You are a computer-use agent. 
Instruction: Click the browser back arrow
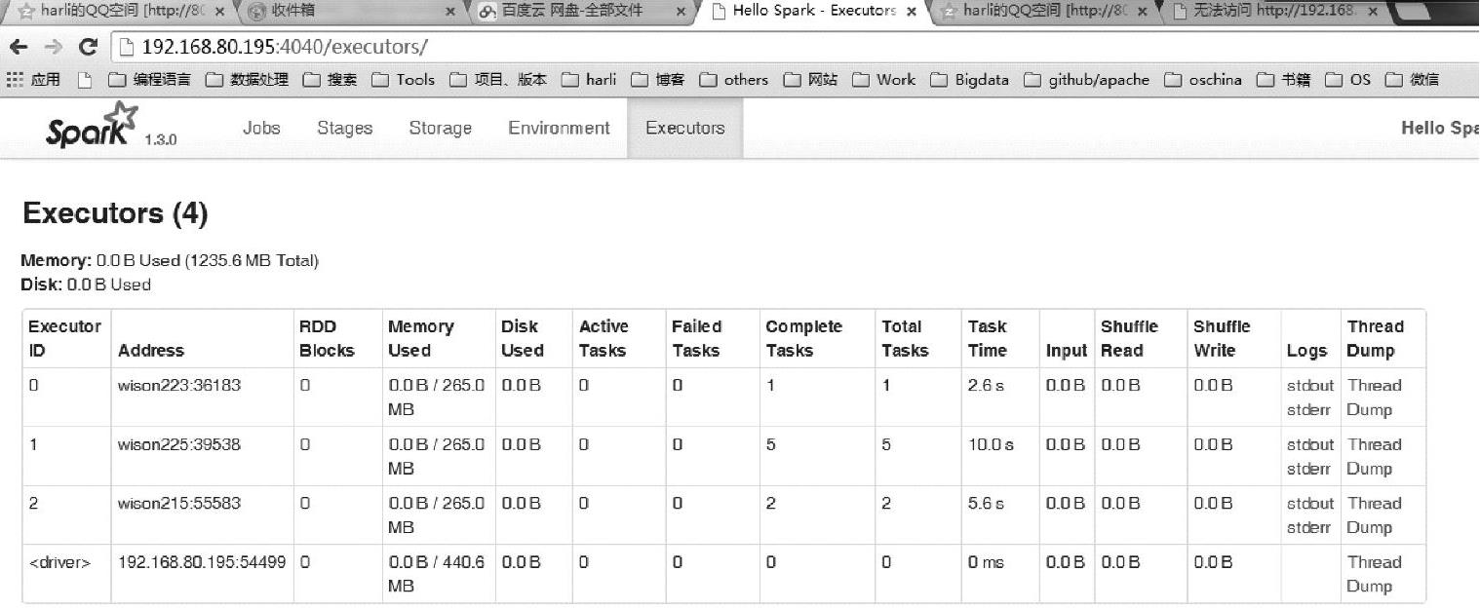coord(19,46)
